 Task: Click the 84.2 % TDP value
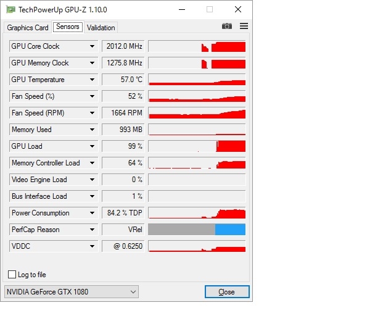tap(123, 213)
